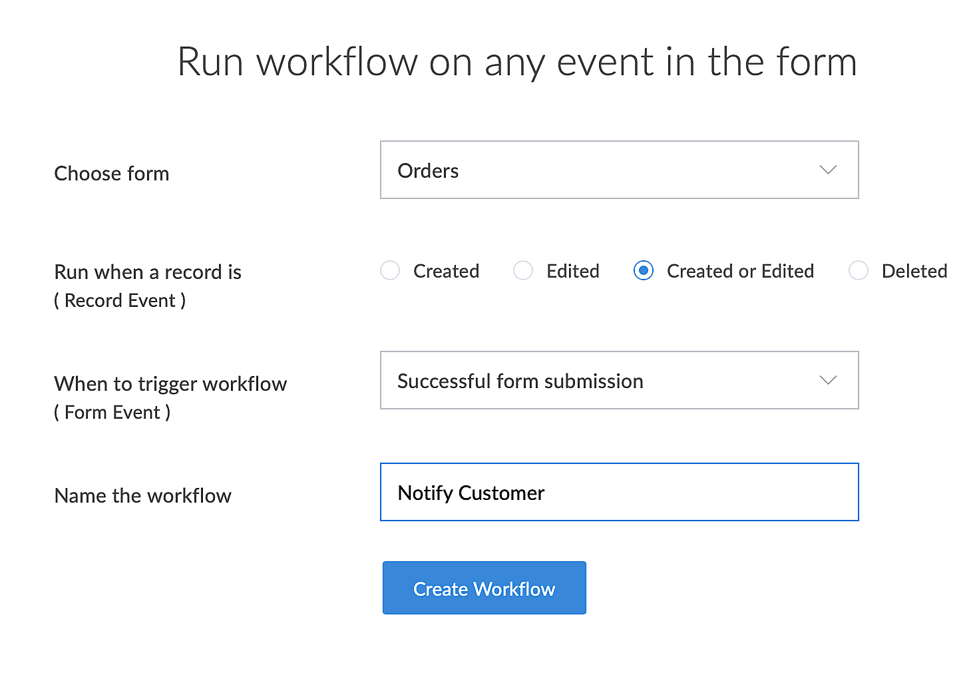The width and height of the screenshot is (977, 675).
Task: Focus the workflow name field containing Notify Customer
Action: [x=619, y=492]
